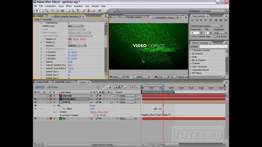The width and height of the screenshot is (262, 147).
Task: Select the Brush tool
Action: click(84, 11)
